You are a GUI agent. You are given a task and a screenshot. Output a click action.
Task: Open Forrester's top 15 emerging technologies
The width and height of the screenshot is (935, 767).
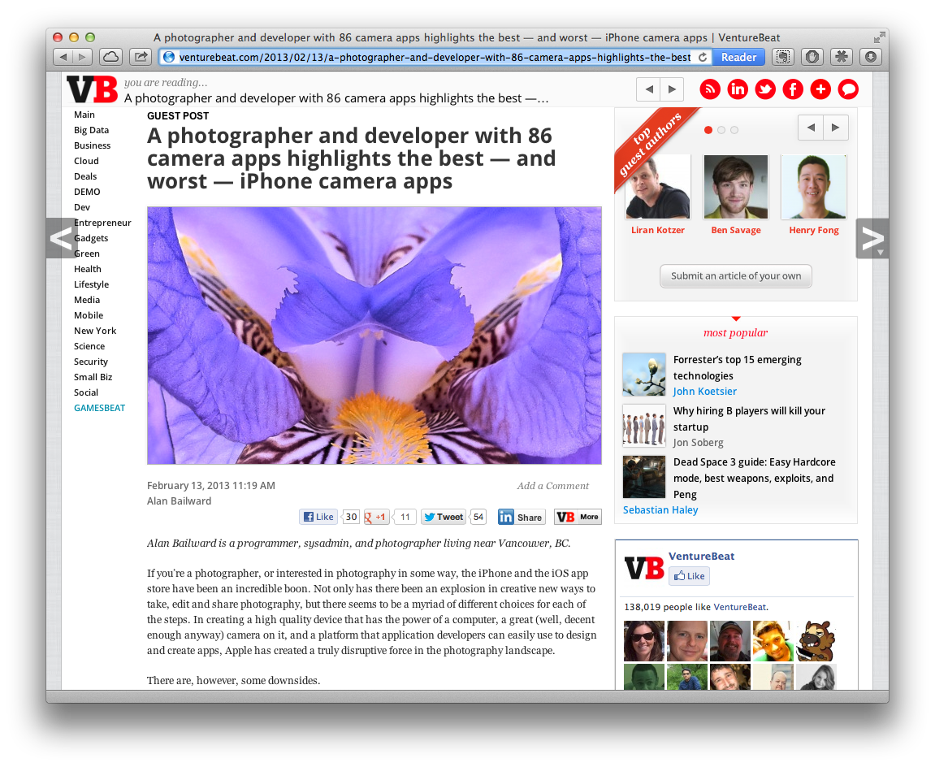point(737,367)
